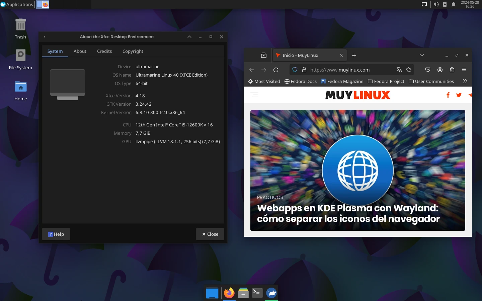Open the Applications menu in top panel
This screenshot has width=482, height=301.
[17, 4]
